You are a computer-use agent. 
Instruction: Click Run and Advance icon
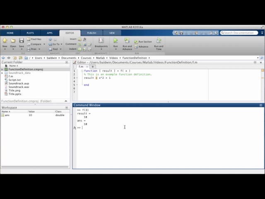pos(127,41)
